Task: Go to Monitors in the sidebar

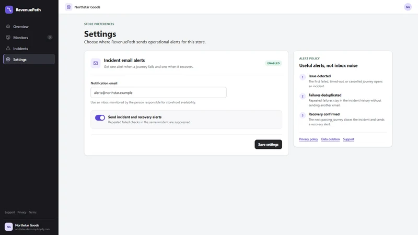Action: [29, 37]
